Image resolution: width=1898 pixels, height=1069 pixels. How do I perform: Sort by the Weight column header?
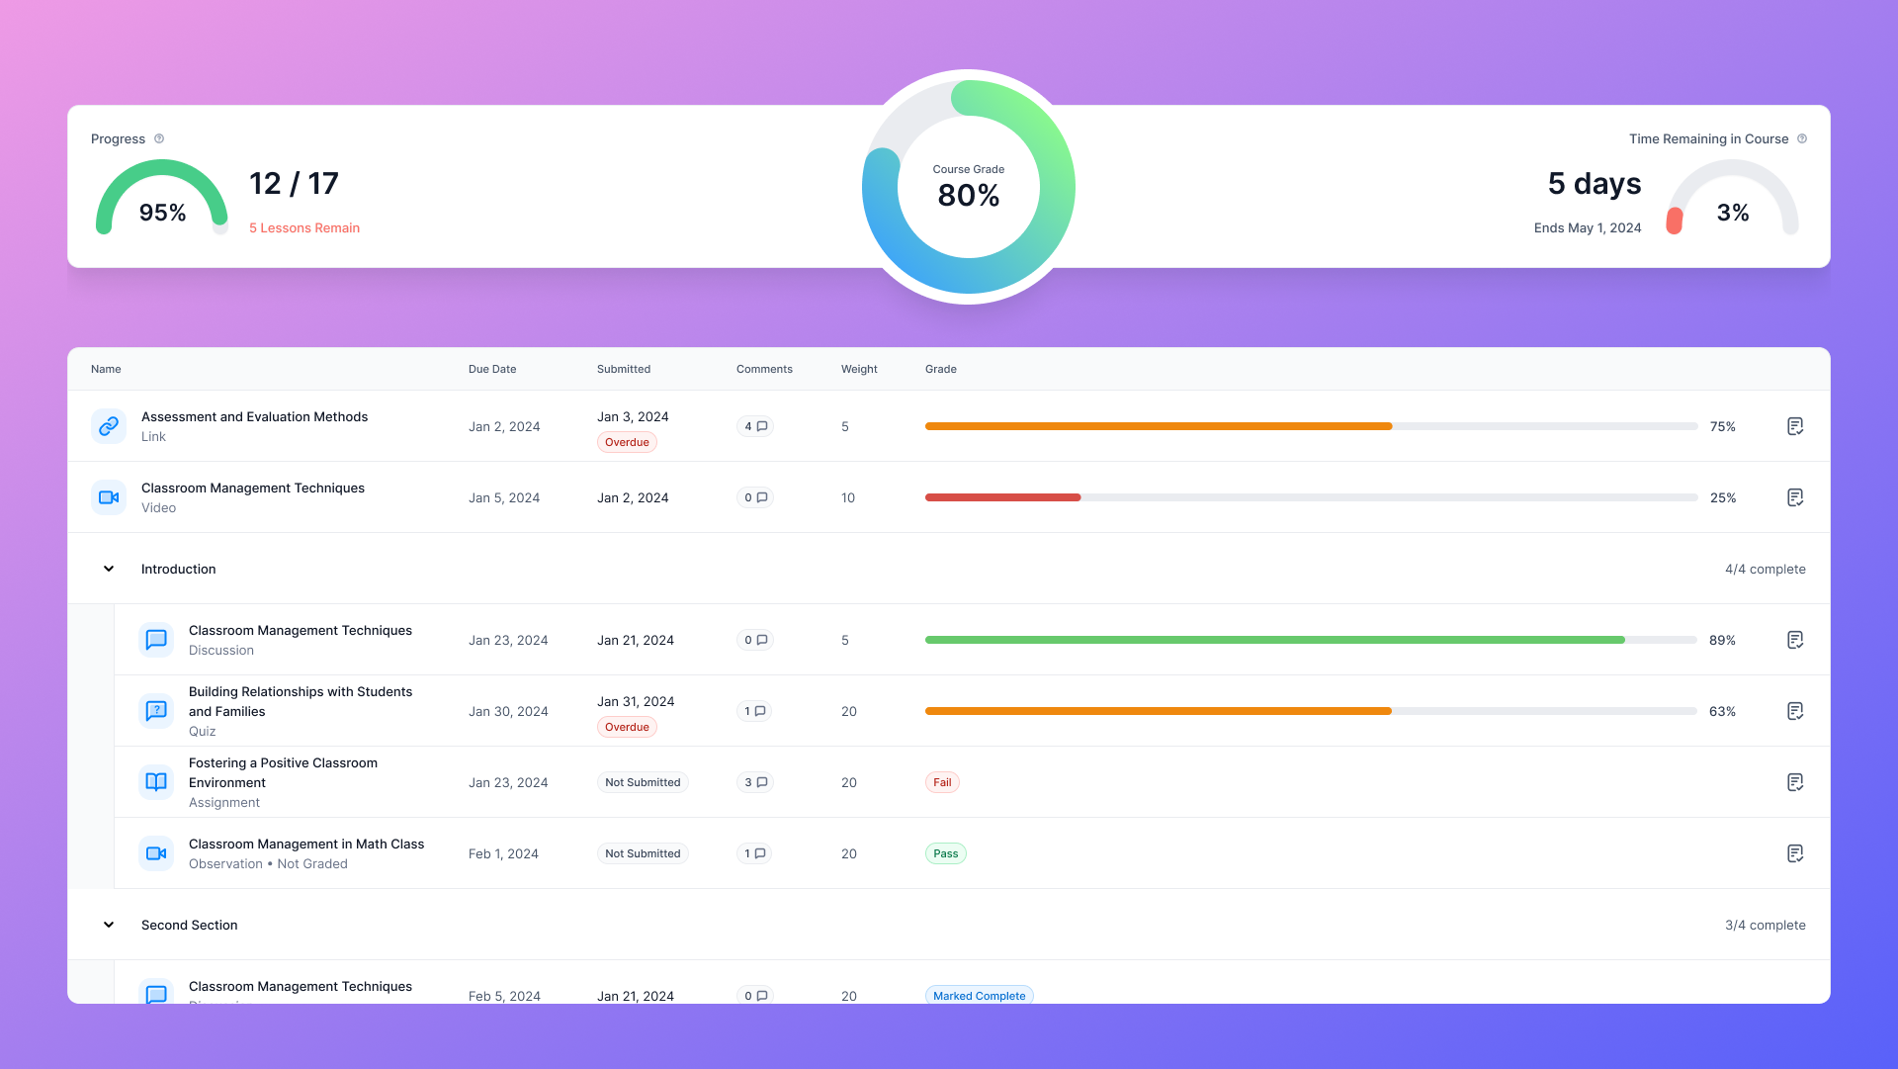pos(859,369)
